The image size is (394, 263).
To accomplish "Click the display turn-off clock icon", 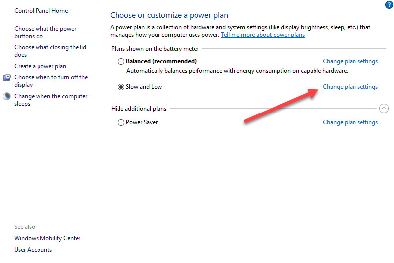I will 7,77.
